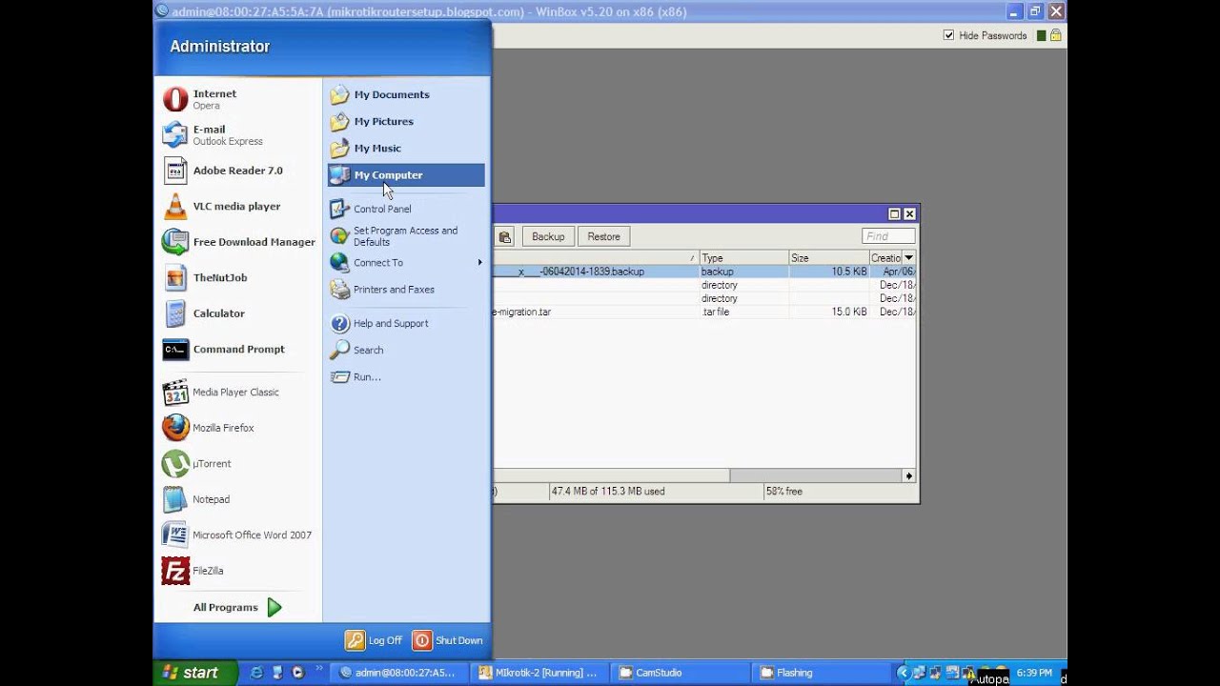Open My Documents folder

(x=406, y=94)
